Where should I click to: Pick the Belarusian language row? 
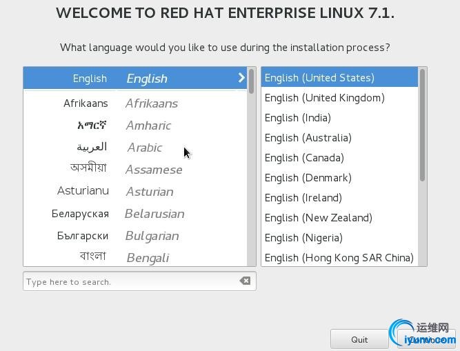tap(135, 214)
